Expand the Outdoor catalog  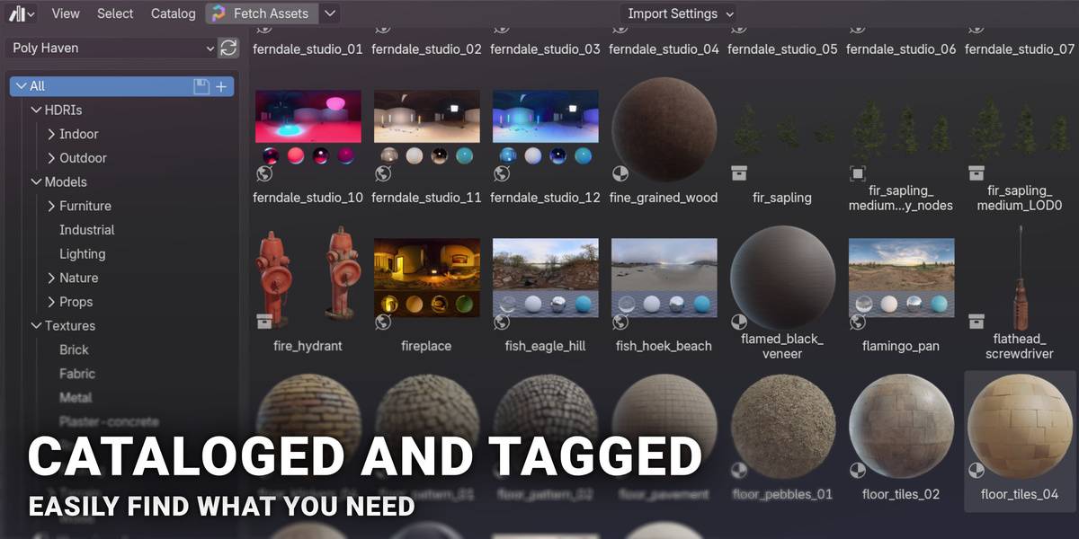pos(51,158)
